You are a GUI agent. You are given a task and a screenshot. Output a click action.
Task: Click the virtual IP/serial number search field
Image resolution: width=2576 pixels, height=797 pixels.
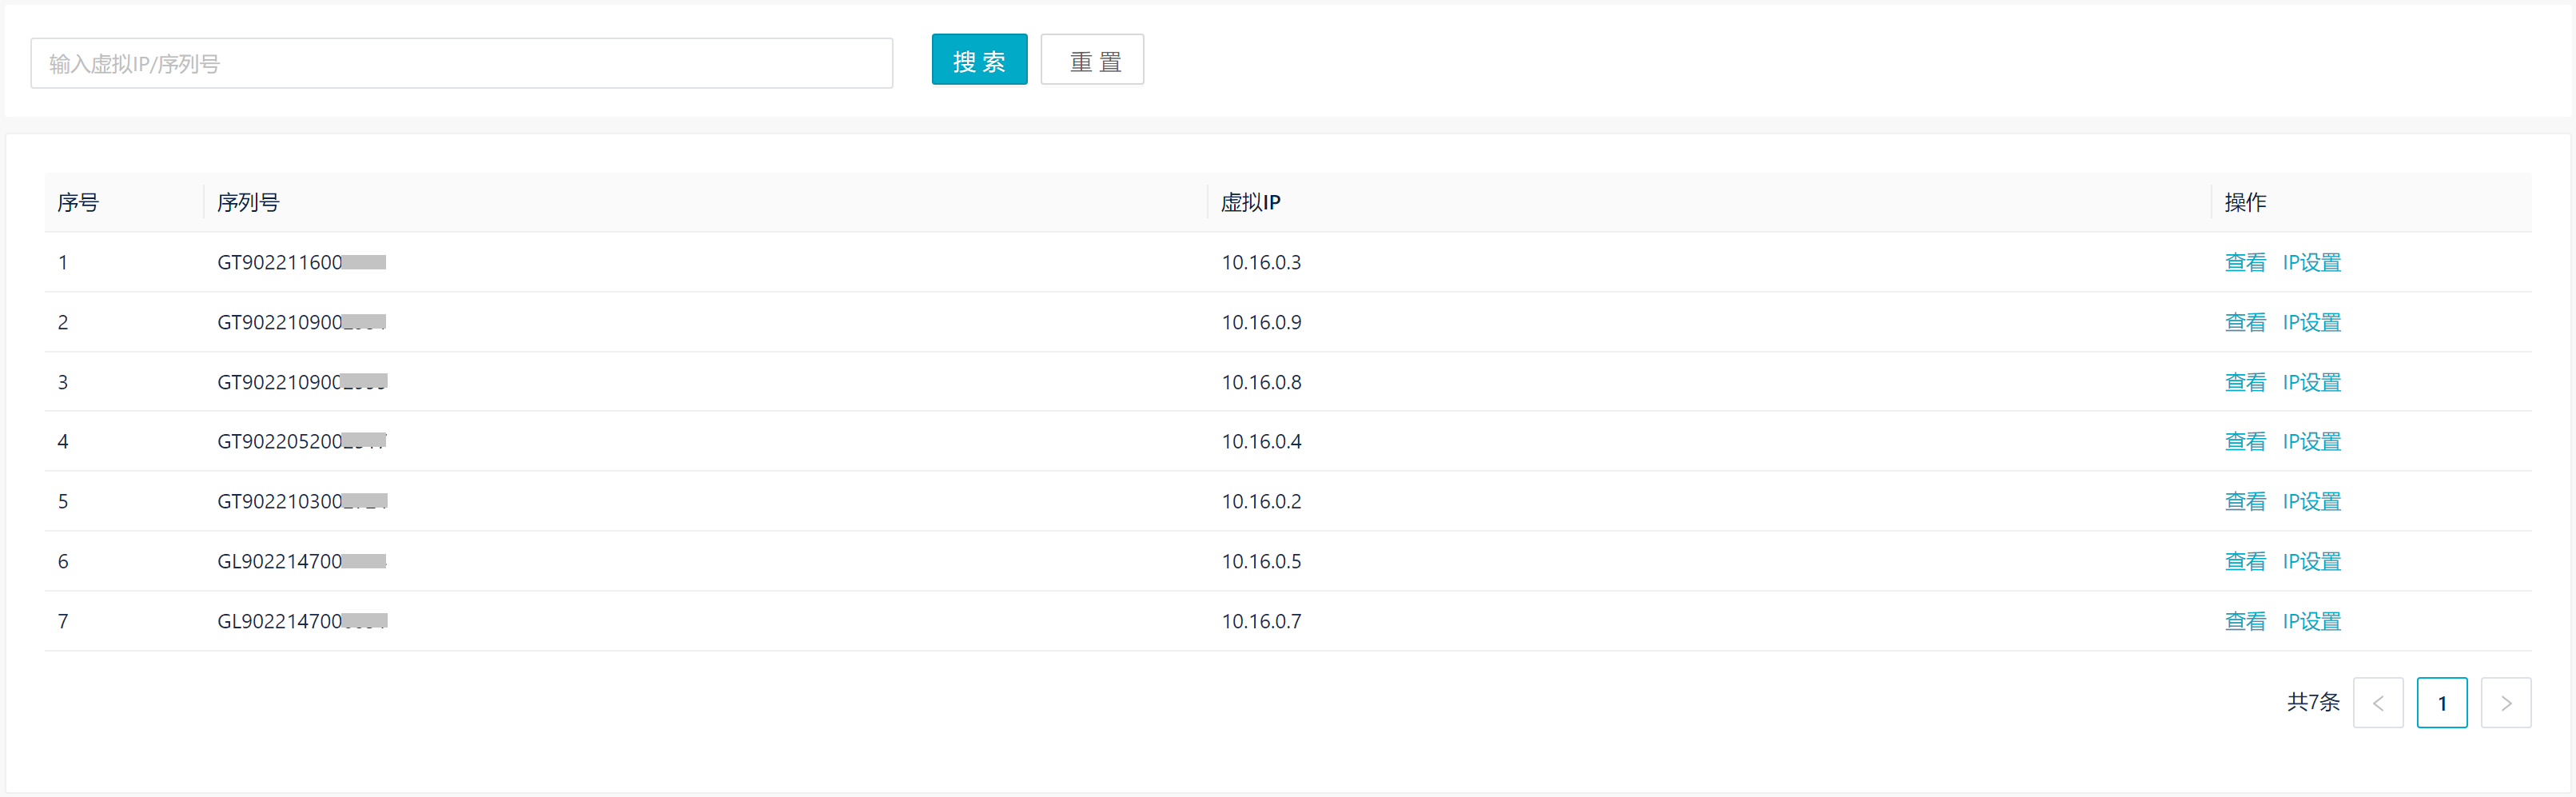[x=461, y=63]
